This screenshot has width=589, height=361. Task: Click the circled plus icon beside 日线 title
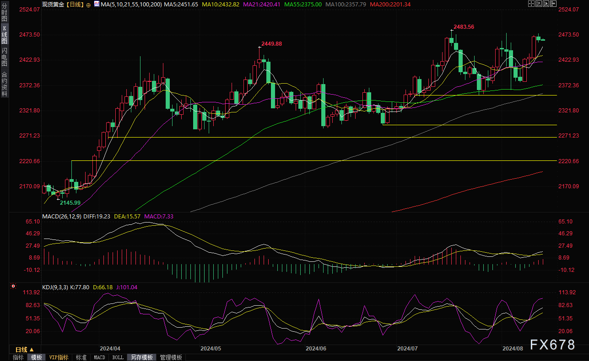tap(88, 4)
